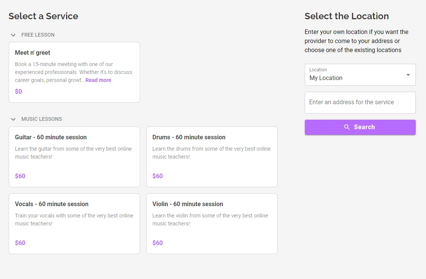Choose the Drums 60 minute session
426x279 pixels.
(211, 157)
